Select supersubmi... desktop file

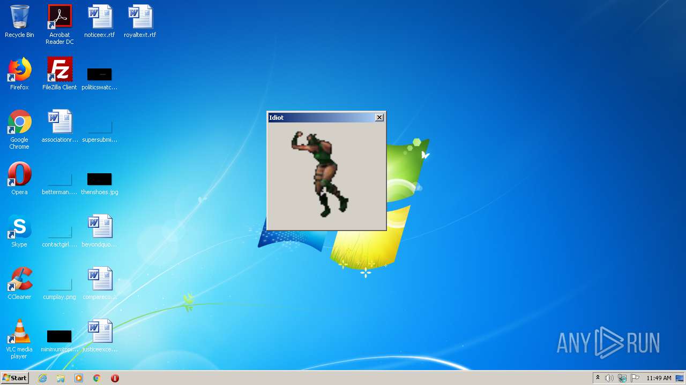(100, 132)
